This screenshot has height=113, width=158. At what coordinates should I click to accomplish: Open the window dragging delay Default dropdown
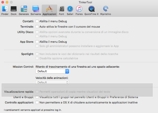point(52,71)
